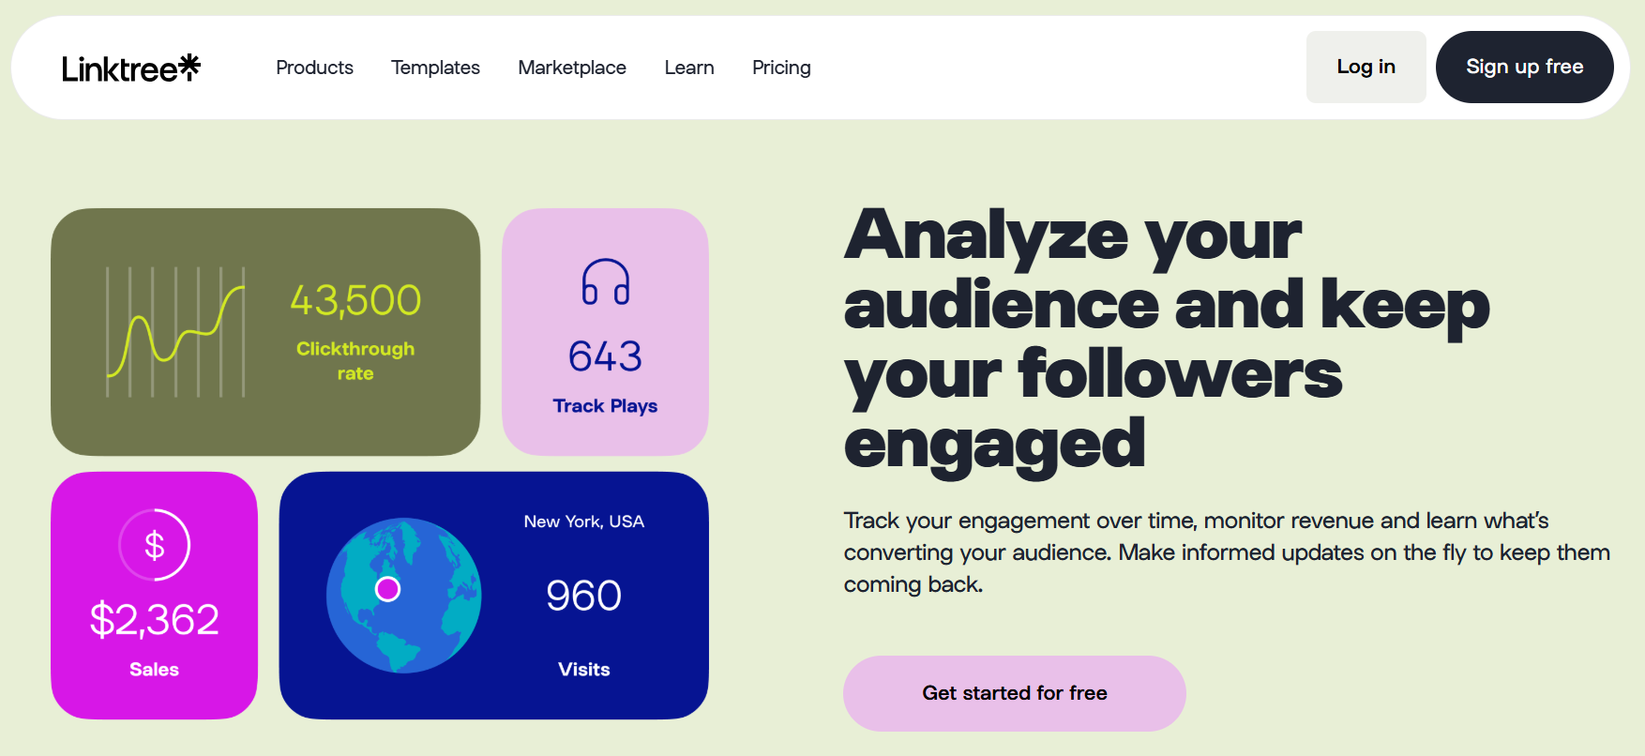Image resolution: width=1645 pixels, height=756 pixels.
Task: View the Pricing page
Action: (x=781, y=67)
